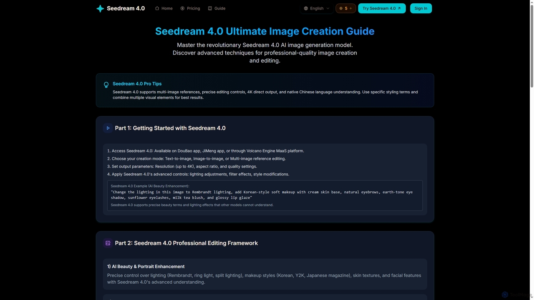The image size is (534, 300).
Task: Click the Part 1: Getting Started heading
Action: pos(170,128)
